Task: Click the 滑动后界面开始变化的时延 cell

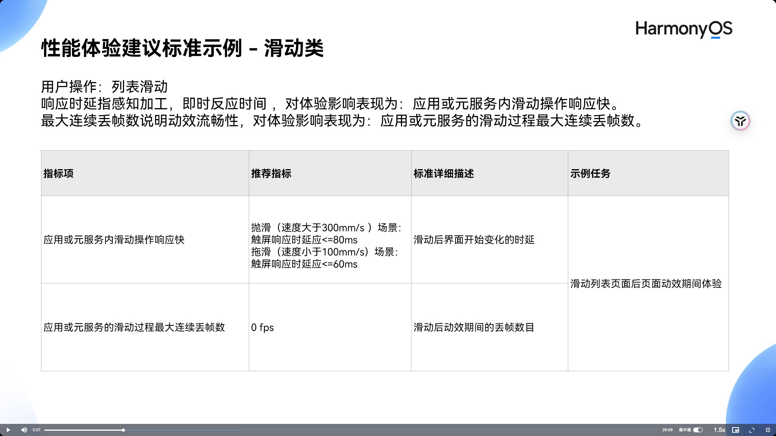Action: tap(474, 240)
